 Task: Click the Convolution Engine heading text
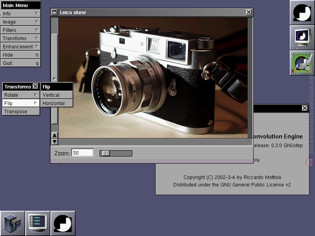(x=278, y=136)
